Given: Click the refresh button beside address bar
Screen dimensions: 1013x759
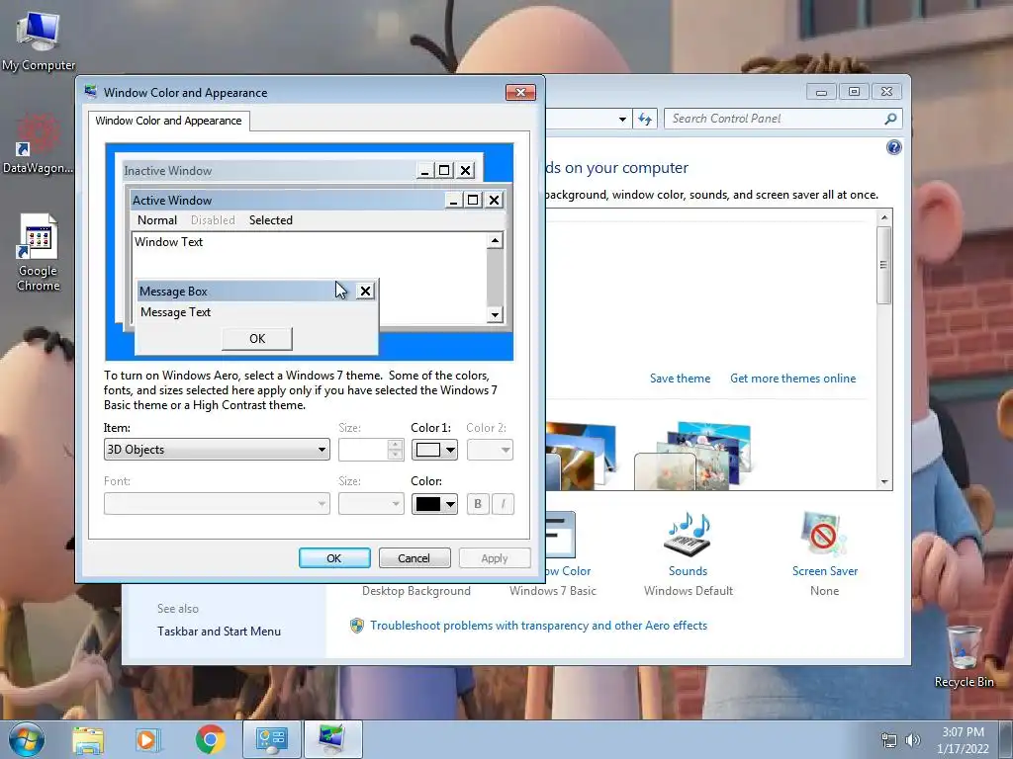Looking at the screenshot, I should pos(645,119).
